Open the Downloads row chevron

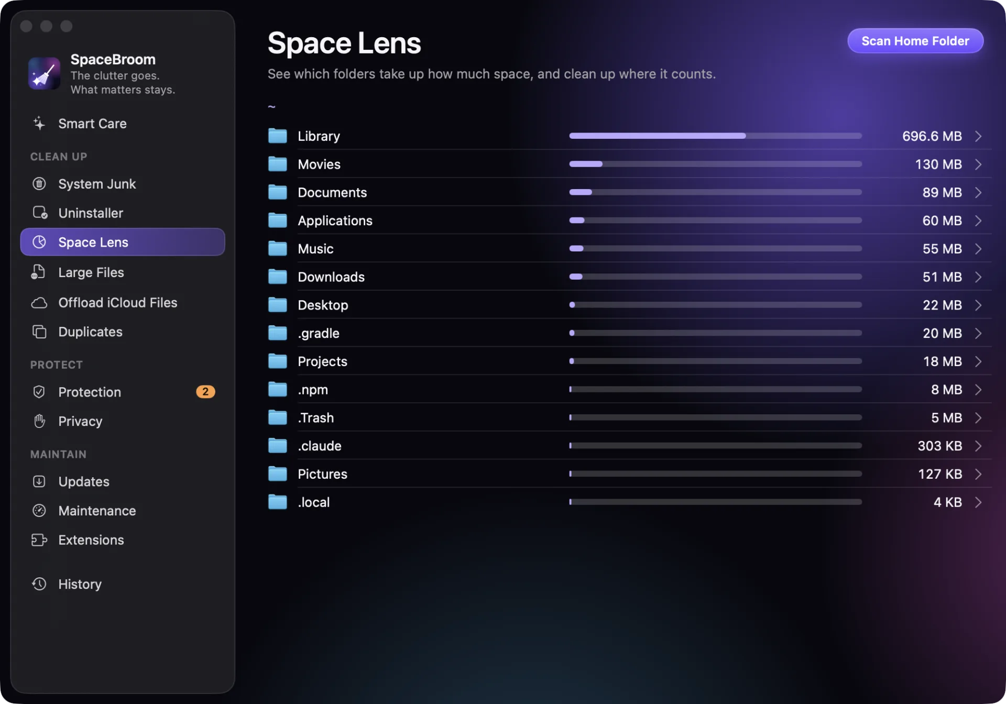978,277
